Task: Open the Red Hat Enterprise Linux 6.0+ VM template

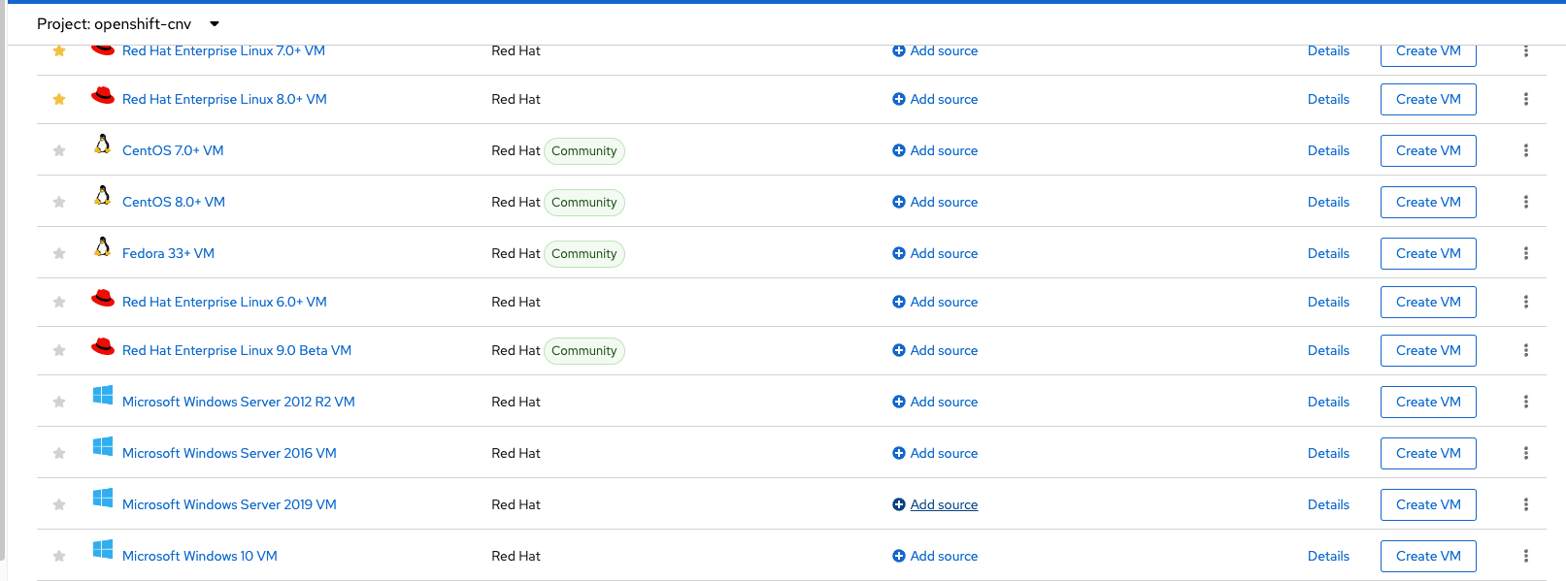Action: pos(224,302)
